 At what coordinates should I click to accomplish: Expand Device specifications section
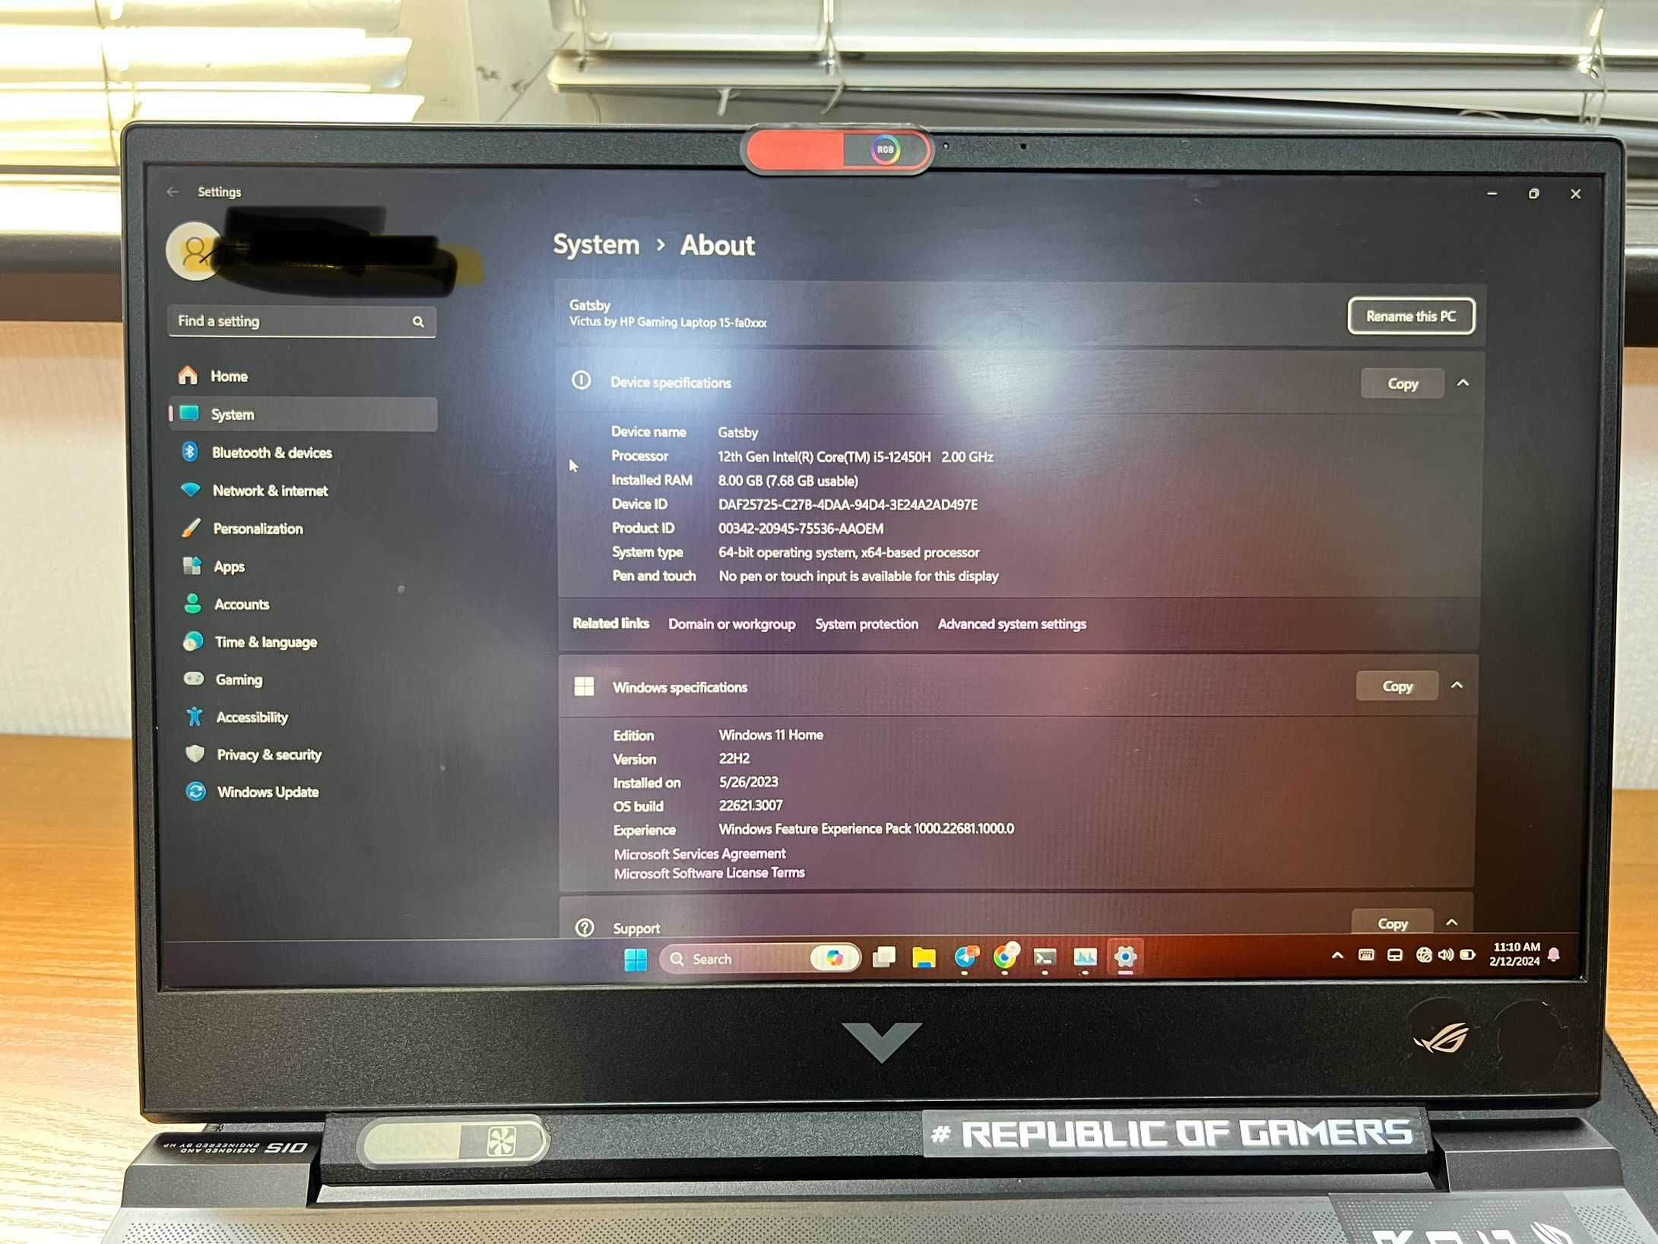1465,382
